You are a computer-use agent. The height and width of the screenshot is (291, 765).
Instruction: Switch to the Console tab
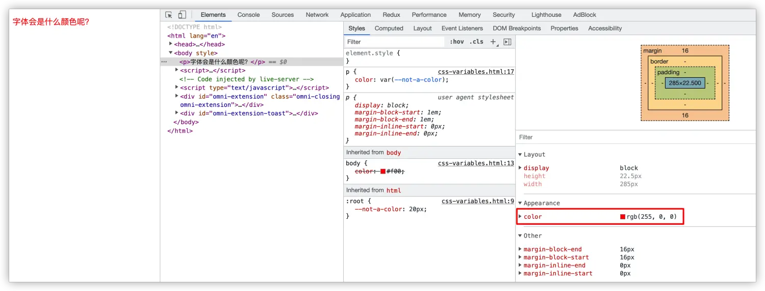(248, 15)
